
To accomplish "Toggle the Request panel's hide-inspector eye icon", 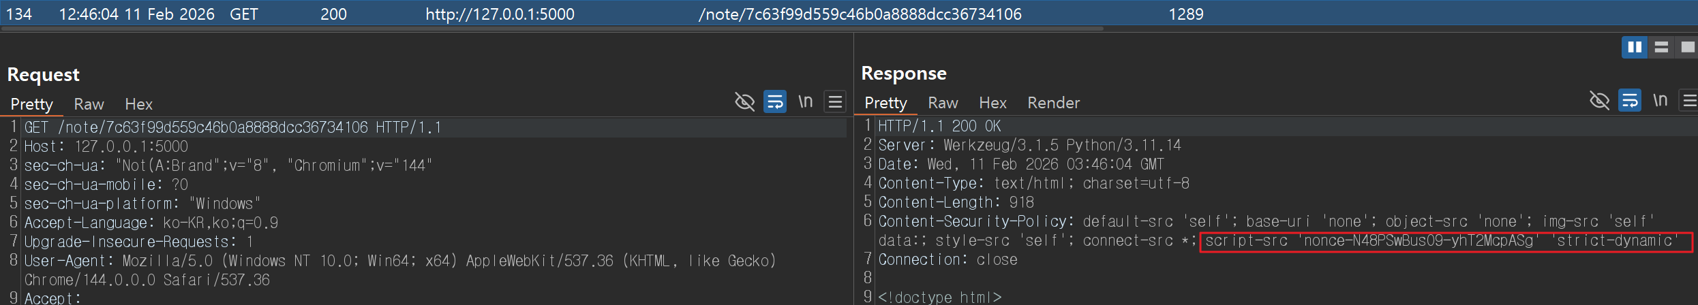I will pos(744,101).
